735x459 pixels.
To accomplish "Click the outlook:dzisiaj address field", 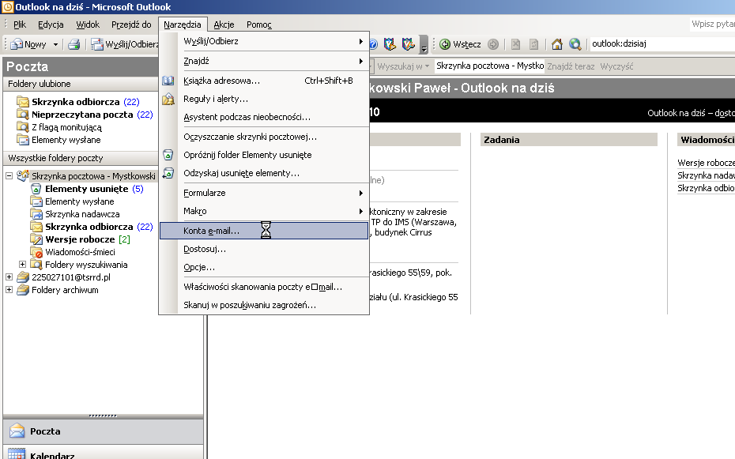I will (x=661, y=43).
